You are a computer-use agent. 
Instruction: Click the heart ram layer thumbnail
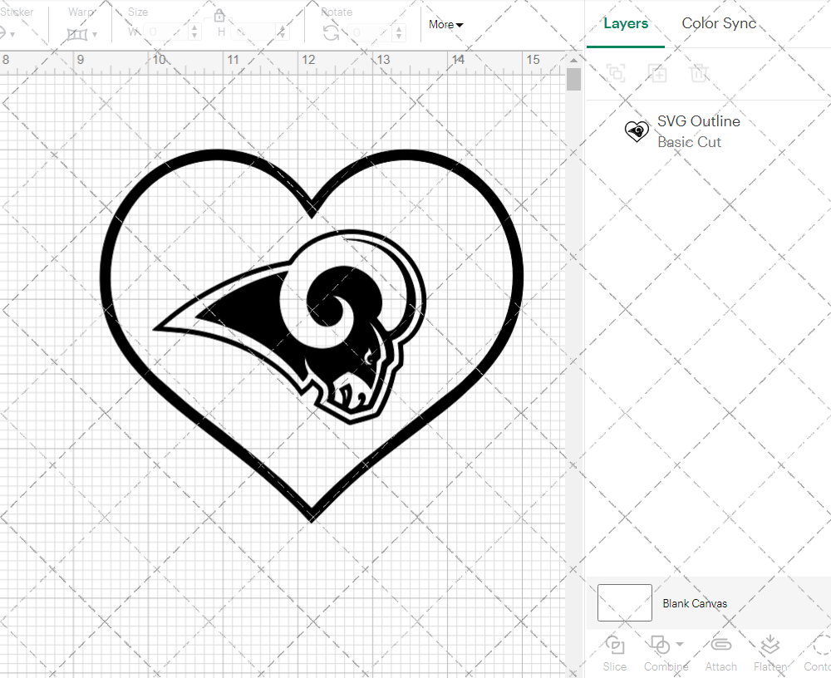click(x=637, y=131)
